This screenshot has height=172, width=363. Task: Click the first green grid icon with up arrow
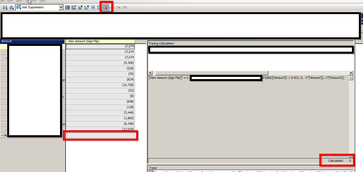click(81, 7)
